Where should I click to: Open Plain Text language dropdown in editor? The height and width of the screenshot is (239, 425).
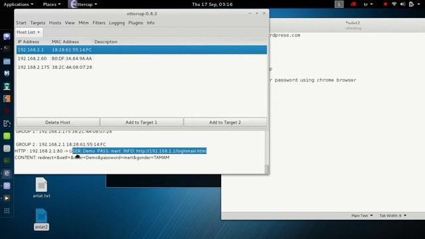click(362, 215)
